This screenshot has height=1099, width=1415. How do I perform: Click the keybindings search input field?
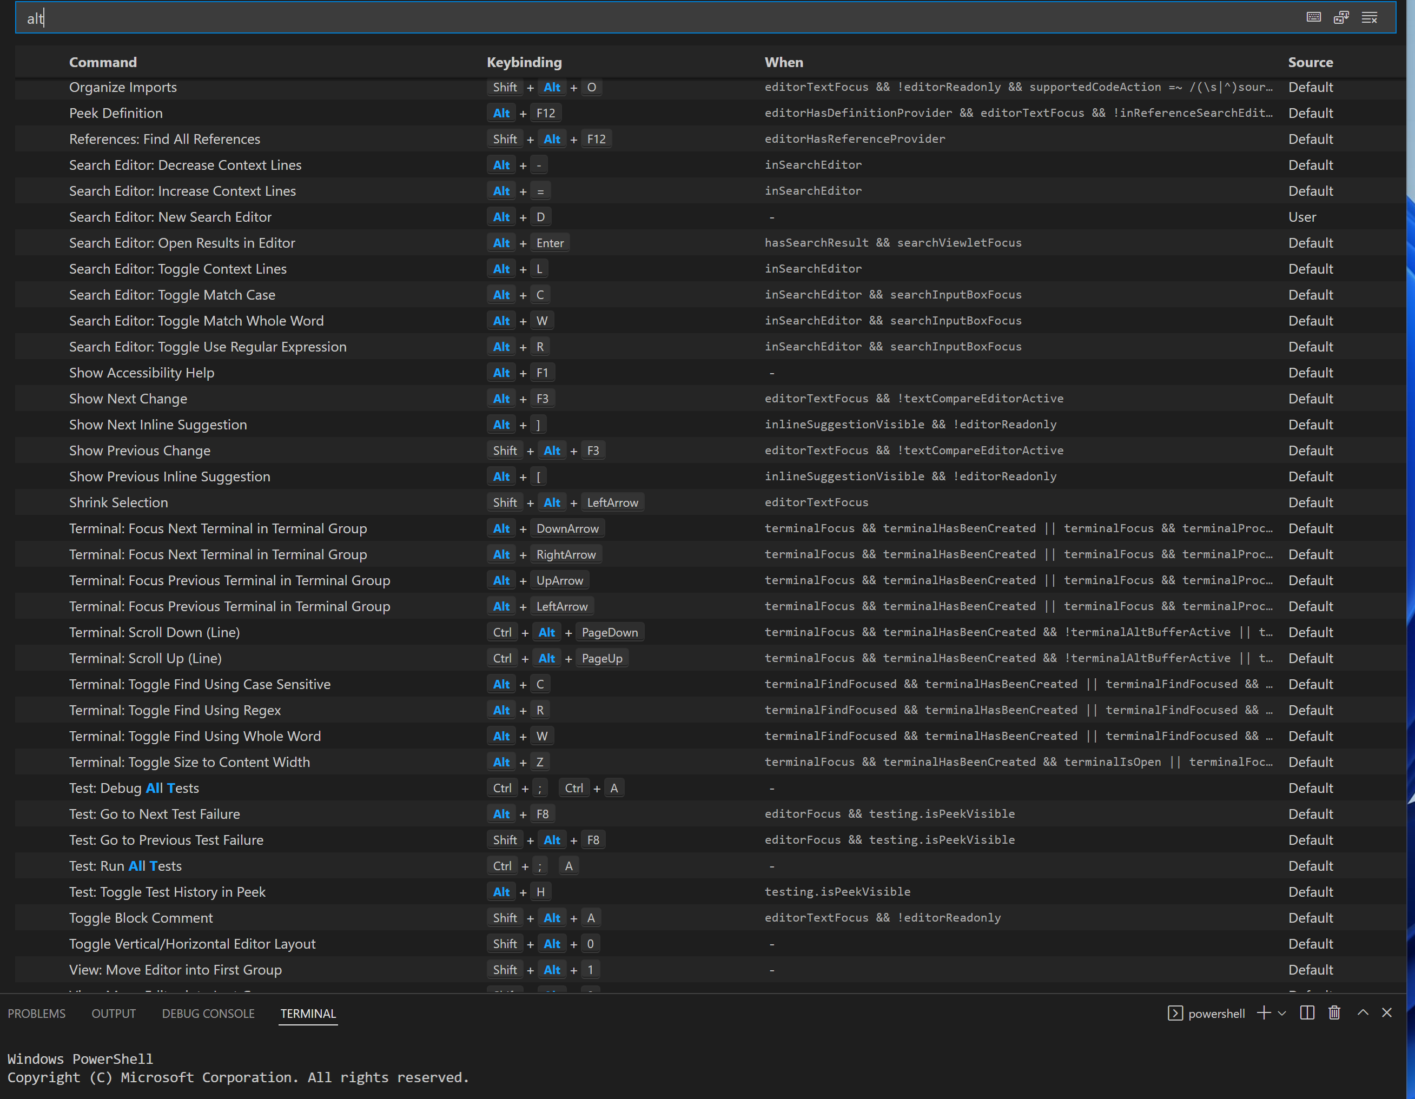pyautogui.click(x=324, y=17)
